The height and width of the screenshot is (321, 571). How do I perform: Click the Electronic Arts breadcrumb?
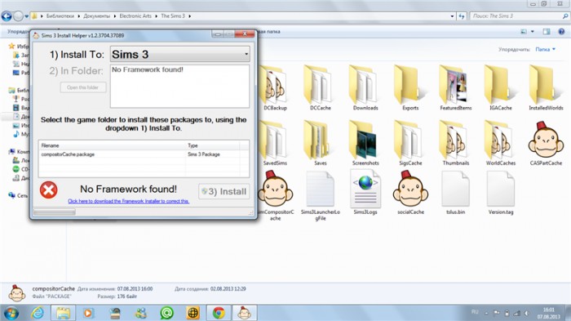(135, 16)
